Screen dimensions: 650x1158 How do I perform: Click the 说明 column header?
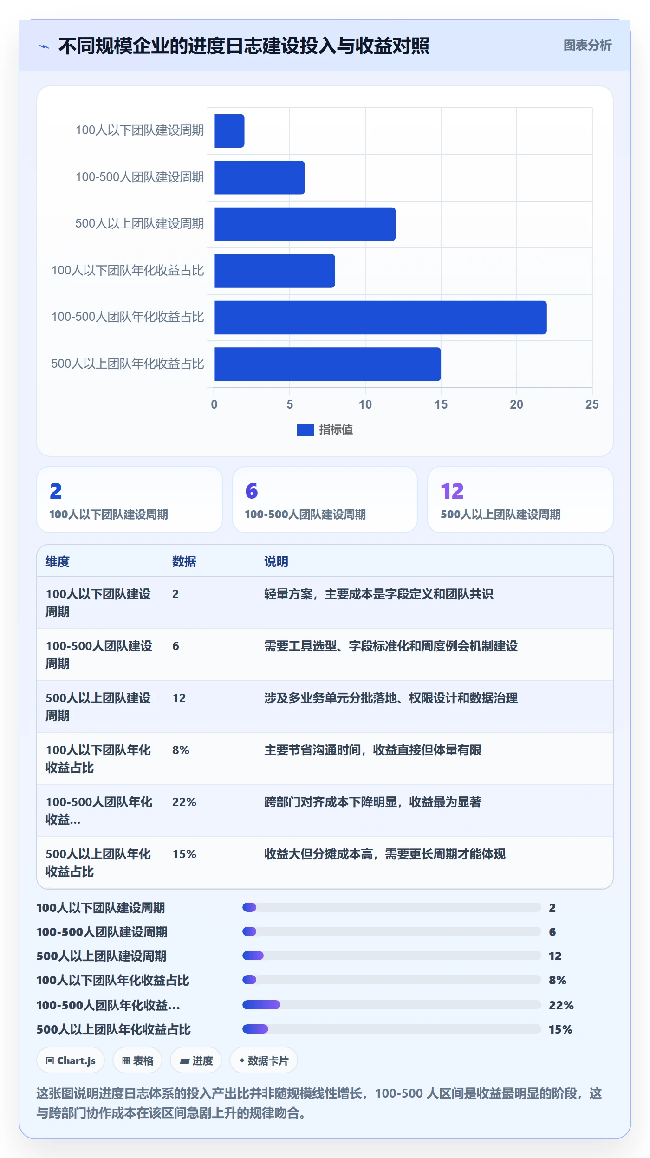tap(276, 561)
